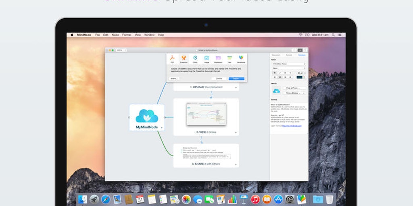The width and height of the screenshot is (413, 206).
Task: Open Launchpad from the Dock
Action: pyautogui.click(x=94, y=200)
